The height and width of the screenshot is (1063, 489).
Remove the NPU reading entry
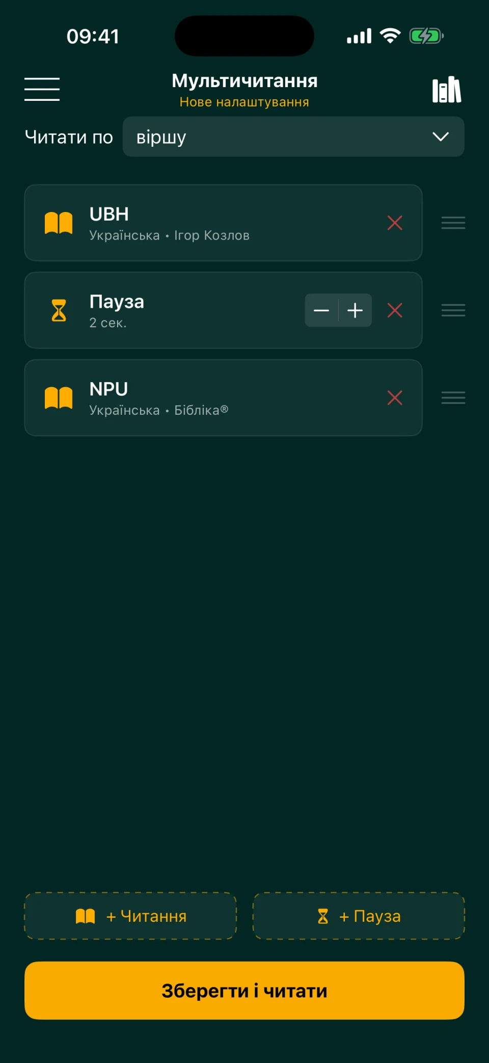pyautogui.click(x=395, y=397)
